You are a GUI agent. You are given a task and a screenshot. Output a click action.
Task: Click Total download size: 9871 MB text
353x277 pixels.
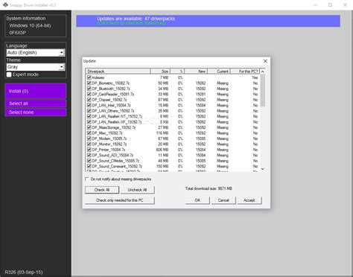209,188
